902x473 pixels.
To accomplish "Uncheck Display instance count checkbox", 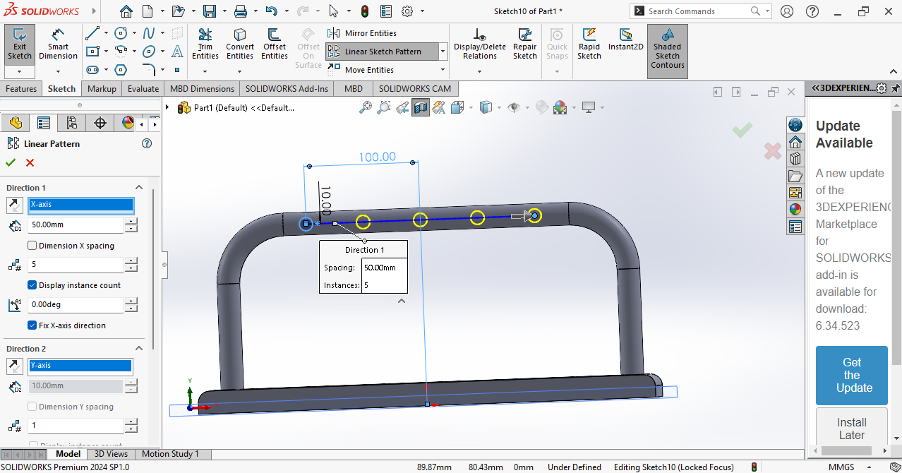I will coord(32,285).
